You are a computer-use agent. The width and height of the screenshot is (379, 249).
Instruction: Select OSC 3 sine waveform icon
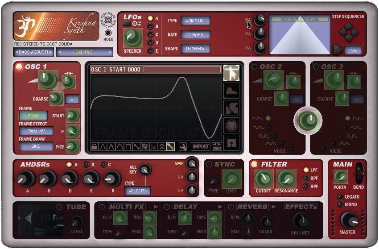(356, 128)
